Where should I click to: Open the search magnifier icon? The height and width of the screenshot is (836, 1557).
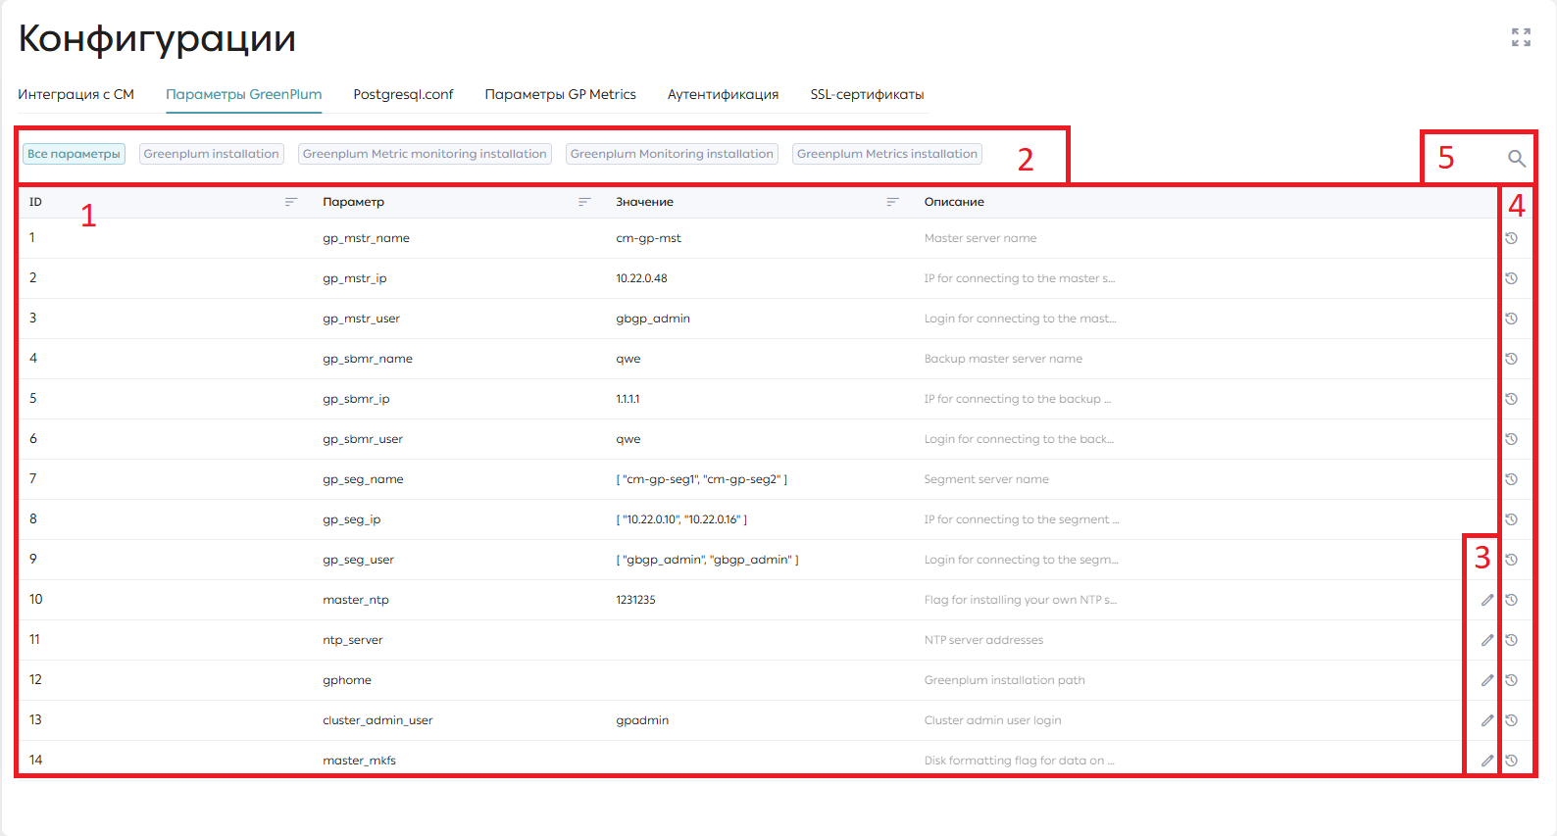click(1517, 159)
